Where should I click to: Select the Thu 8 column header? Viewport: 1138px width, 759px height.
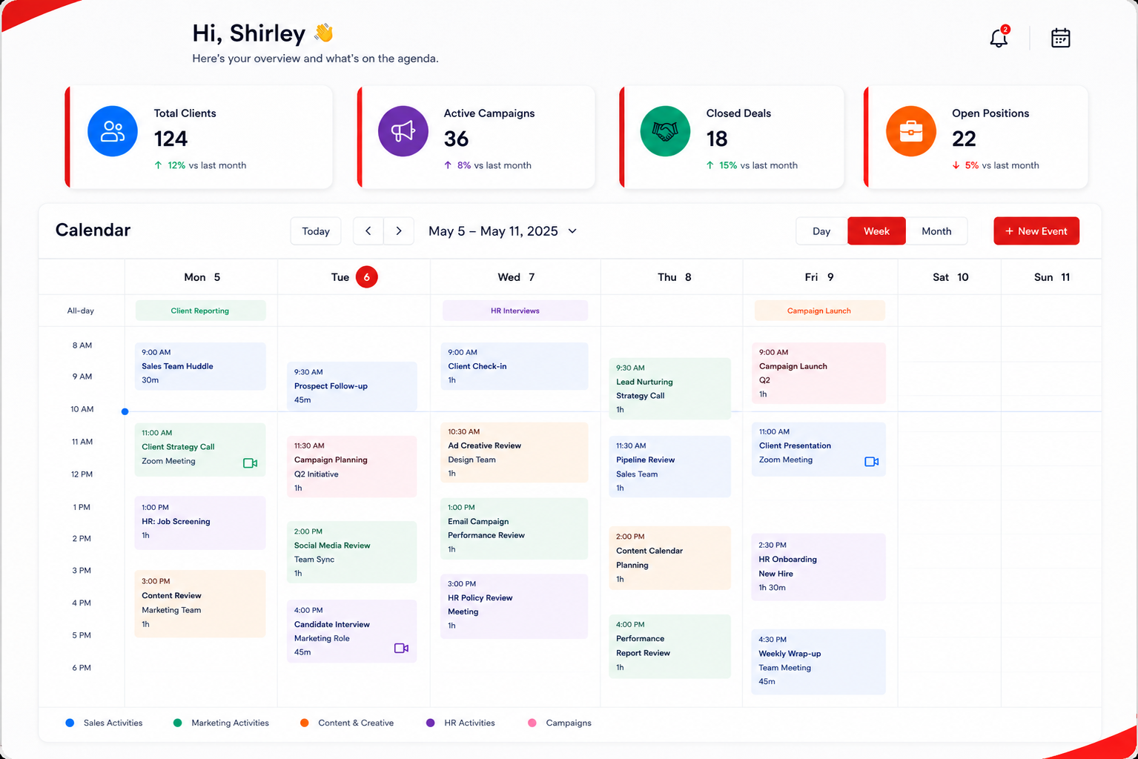[674, 277]
